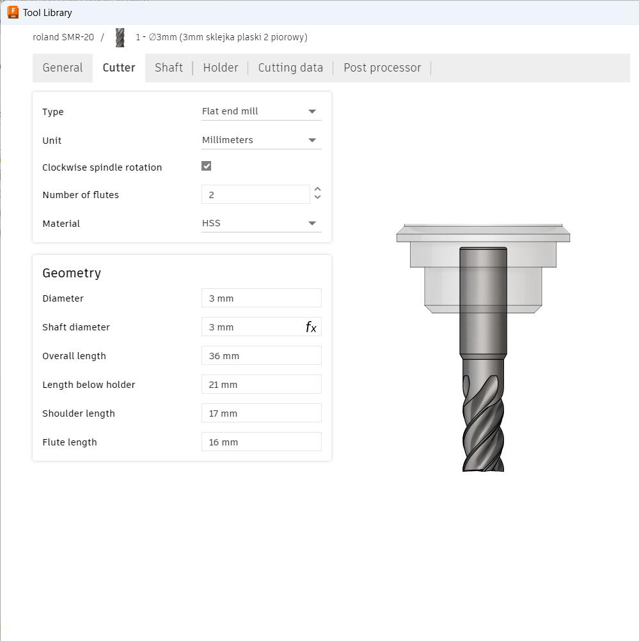The height and width of the screenshot is (641, 639).
Task: Click the tool name 1 - Ø3mm breadcrumb
Action: pyautogui.click(x=222, y=37)
